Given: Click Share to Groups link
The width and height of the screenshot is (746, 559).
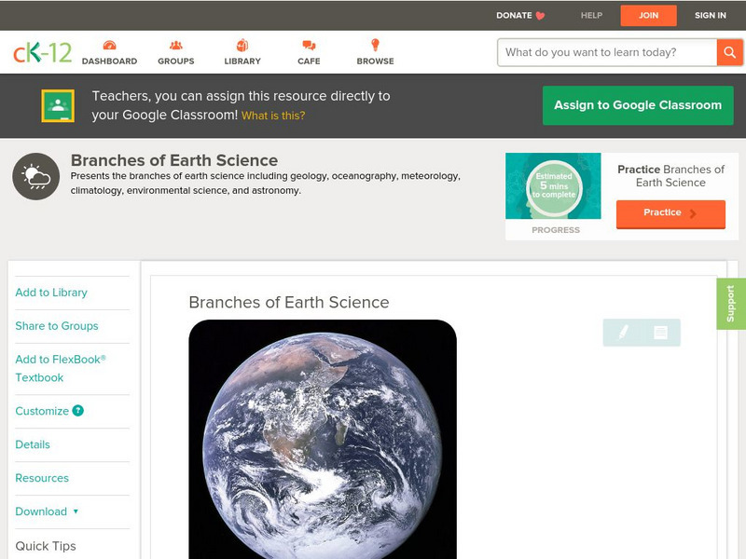Looking at the screenshot, I should [x=57, y=326].
